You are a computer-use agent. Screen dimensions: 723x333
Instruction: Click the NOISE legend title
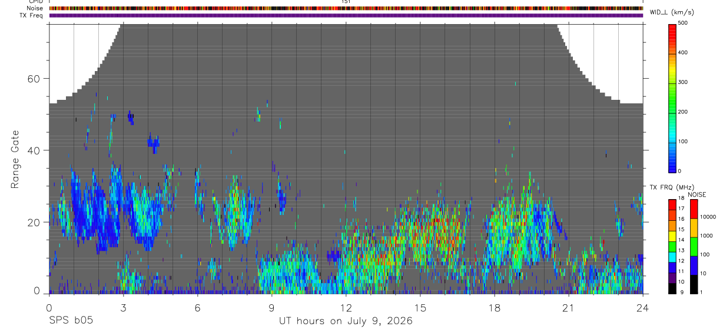(x=697, y=194)
